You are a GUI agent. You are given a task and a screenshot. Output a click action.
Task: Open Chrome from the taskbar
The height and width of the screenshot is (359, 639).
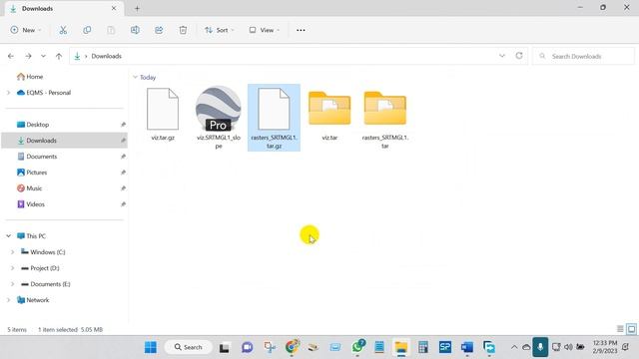pyautogui.click(x=292, y=347)
